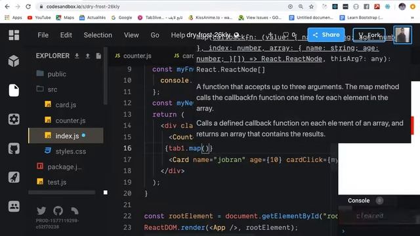420x236 pixels.
Task: Open the Edit menu
Action: [x=66, y=35]
